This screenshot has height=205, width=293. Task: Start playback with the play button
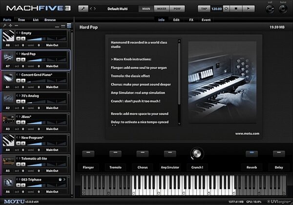(249, 9)
